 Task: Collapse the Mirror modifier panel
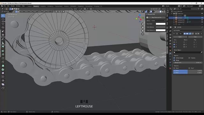click(x=174, y=34)
